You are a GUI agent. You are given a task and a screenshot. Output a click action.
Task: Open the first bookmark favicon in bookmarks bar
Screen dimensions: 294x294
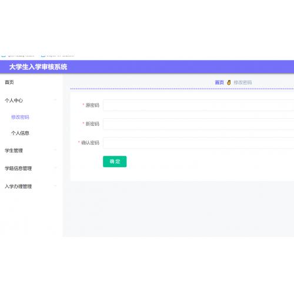(x=4, y=56)
